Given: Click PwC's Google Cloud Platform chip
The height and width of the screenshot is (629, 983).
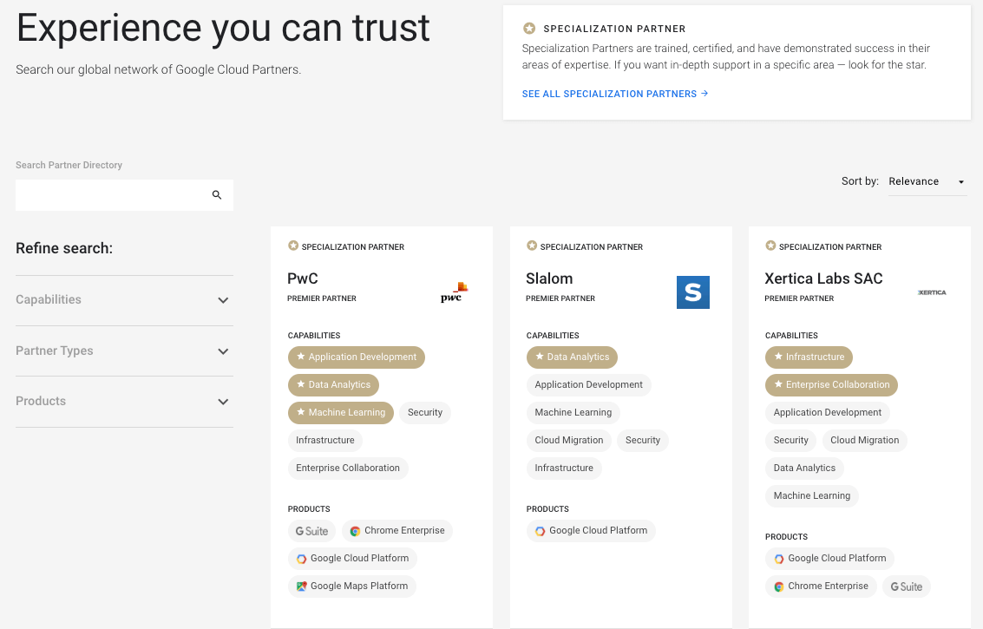Looking at the screenshot, I should coord(352,559).
